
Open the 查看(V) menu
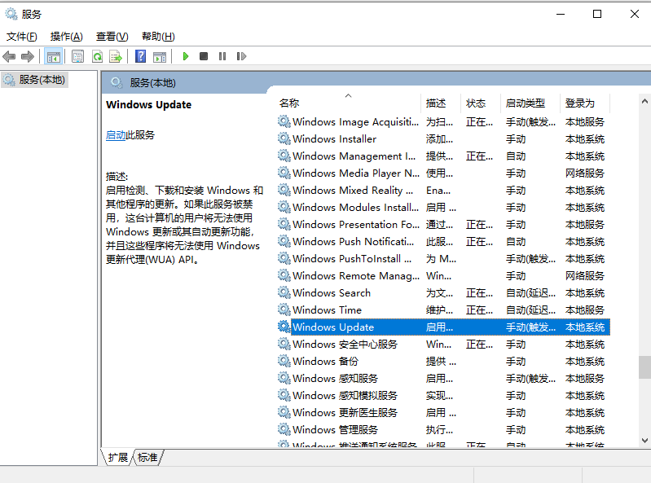tap(112, 37)
